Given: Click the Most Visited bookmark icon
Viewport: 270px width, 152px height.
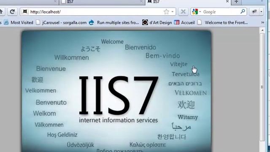Looking at the screenshot, I should click(x=6, y=22).
